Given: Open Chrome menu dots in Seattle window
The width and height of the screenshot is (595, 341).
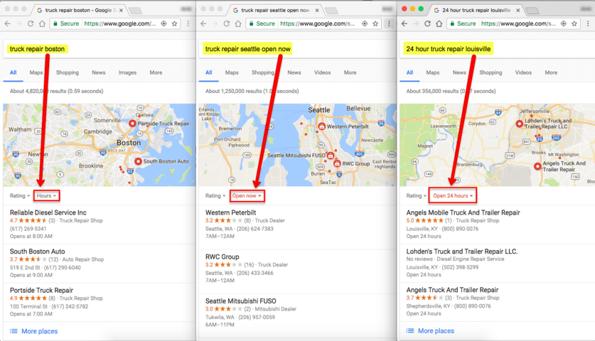Looking at the screenshot, I should point(389,23).
